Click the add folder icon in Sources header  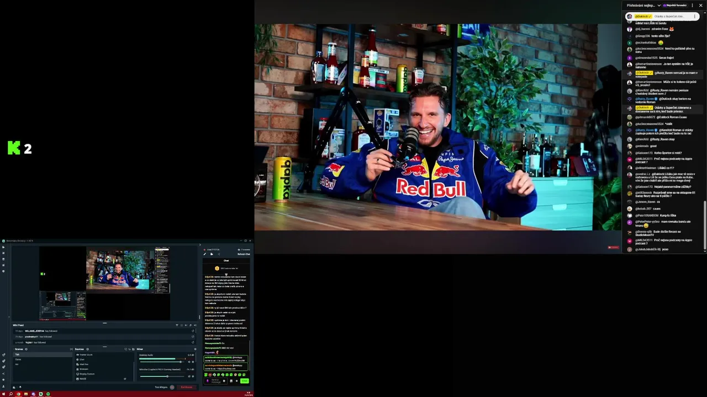coord(133,349)
